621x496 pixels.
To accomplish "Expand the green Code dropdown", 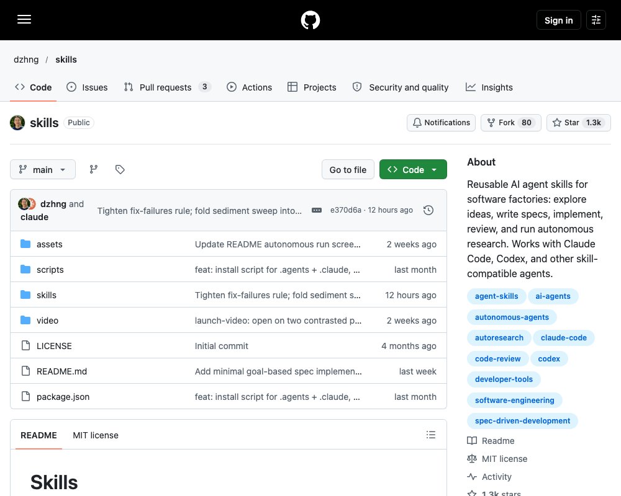I will click(413, 170).
